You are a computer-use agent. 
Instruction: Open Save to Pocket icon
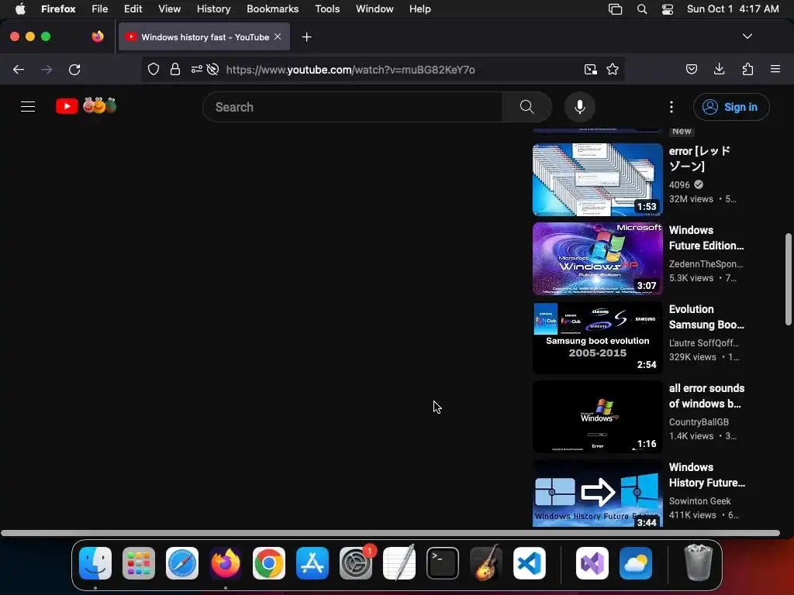(x=691, y=69)
